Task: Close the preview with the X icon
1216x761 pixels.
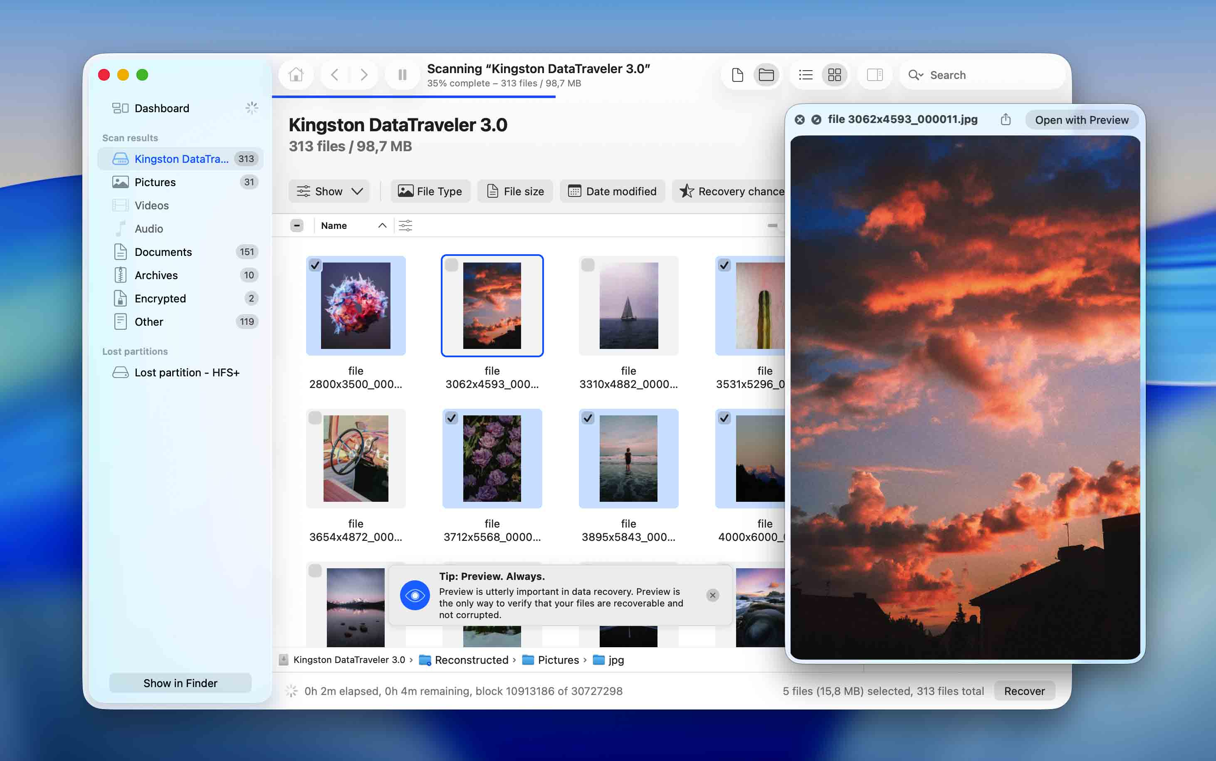Action: pos(799,120)
